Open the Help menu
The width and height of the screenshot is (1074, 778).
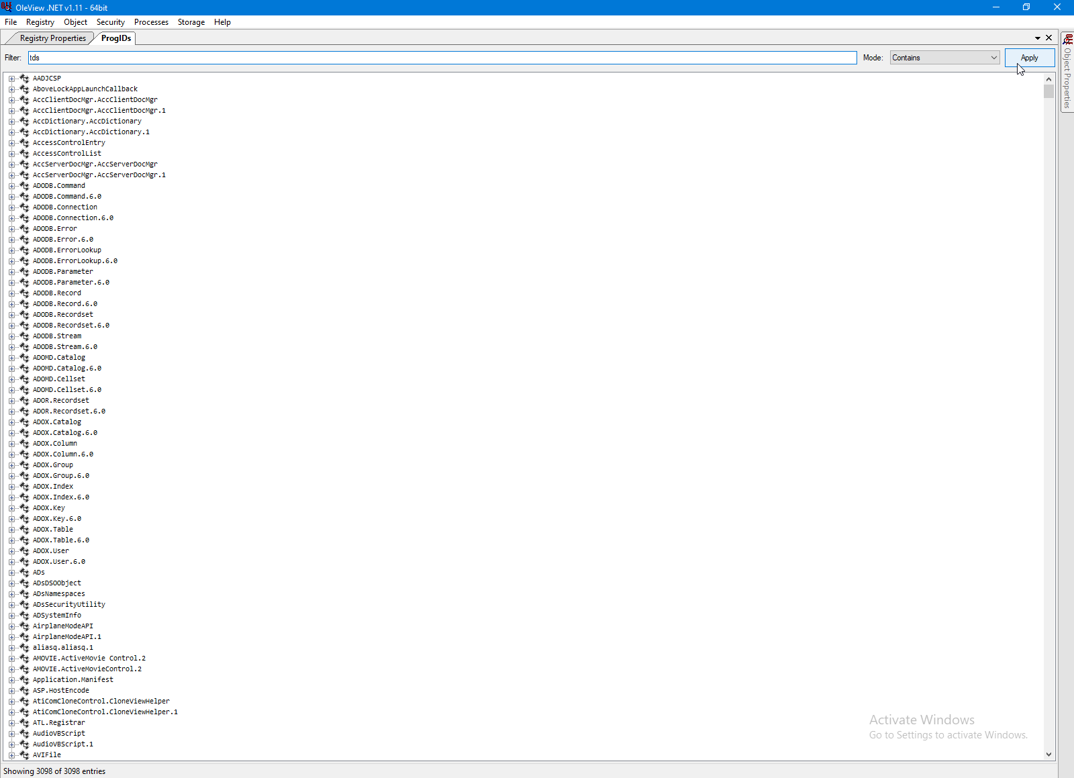[222, 22]
